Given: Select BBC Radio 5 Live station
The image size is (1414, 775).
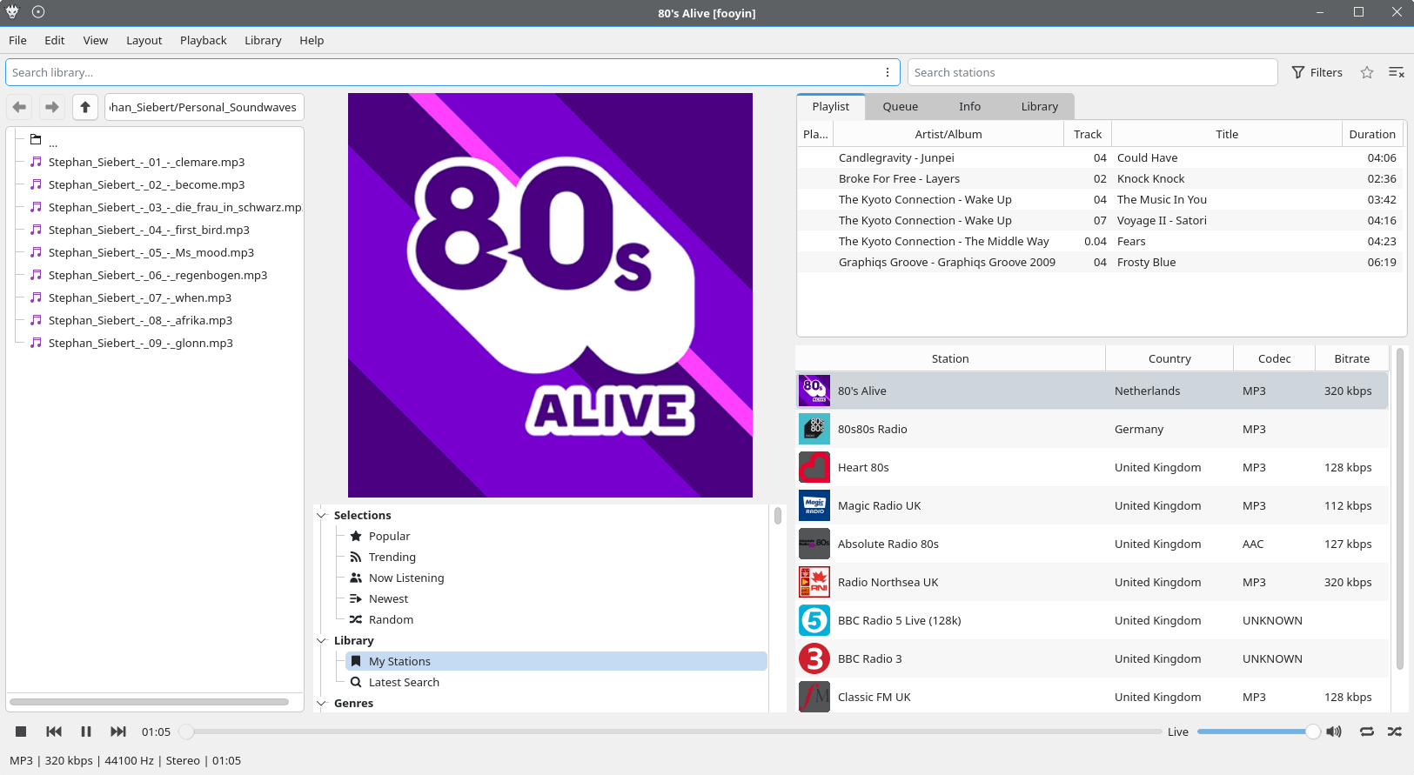Looking at the screenshot, I should coord(1092,620).
